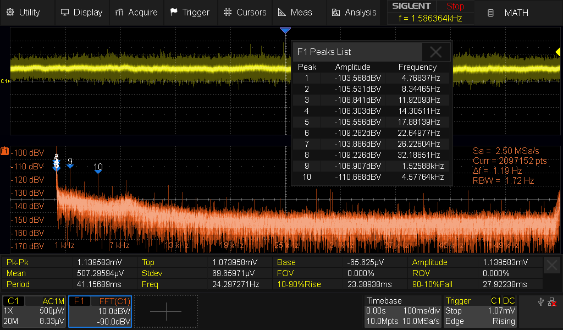Add a channel with the plus box

165,311
